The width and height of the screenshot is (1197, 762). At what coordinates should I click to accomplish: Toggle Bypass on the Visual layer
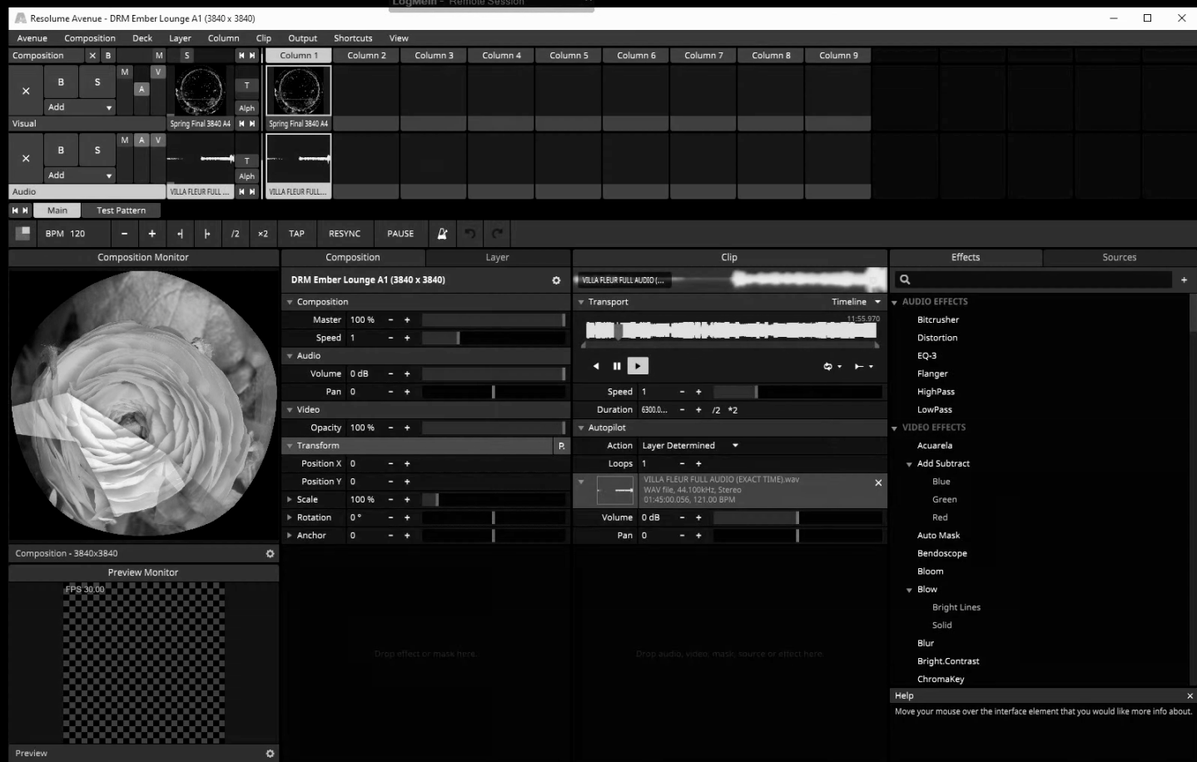(61, 82)
